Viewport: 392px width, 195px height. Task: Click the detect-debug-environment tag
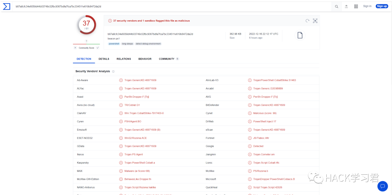click(x=148, y=43)
